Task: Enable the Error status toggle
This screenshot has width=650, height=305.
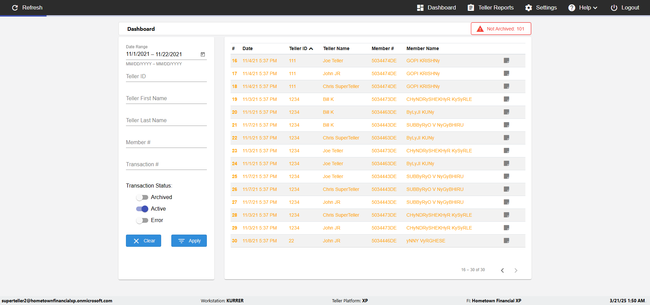Action: point(142,220)
